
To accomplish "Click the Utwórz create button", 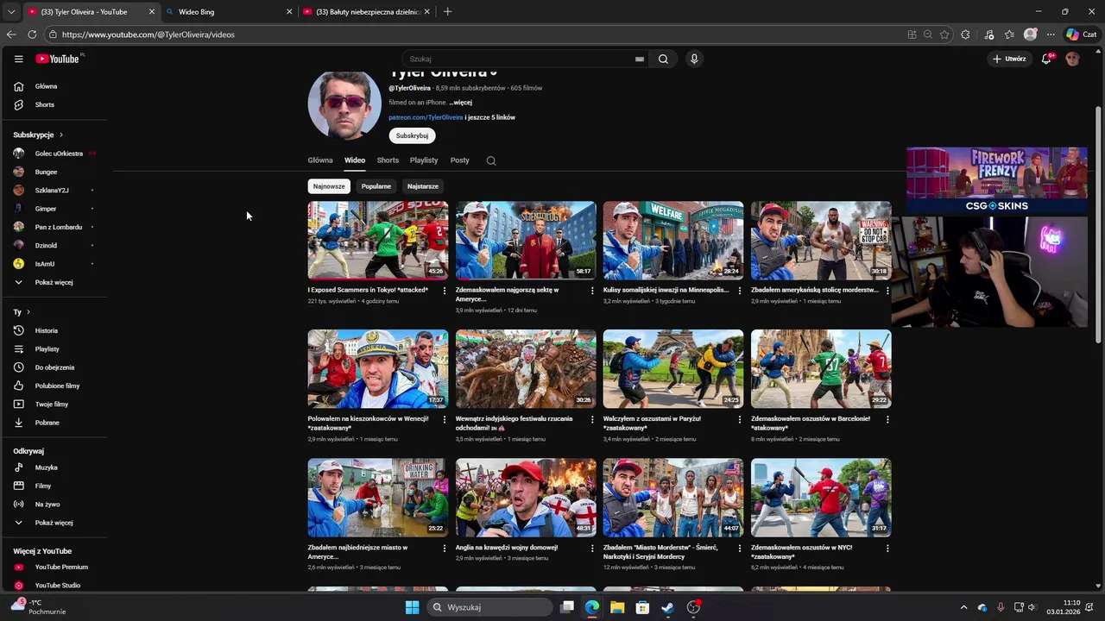I will (x=1009, y=59).
